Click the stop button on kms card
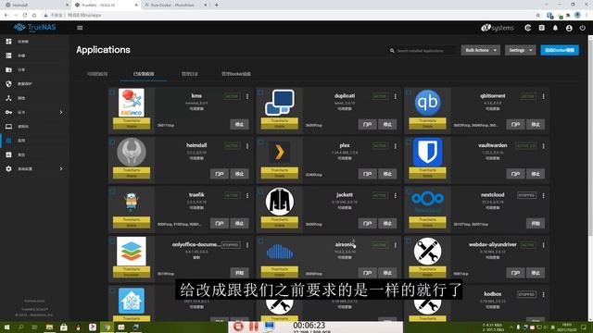The image size is (593, 333). 239,124
